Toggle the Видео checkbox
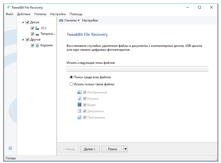Viewport: 221px width, 163px height. (84, 105)
